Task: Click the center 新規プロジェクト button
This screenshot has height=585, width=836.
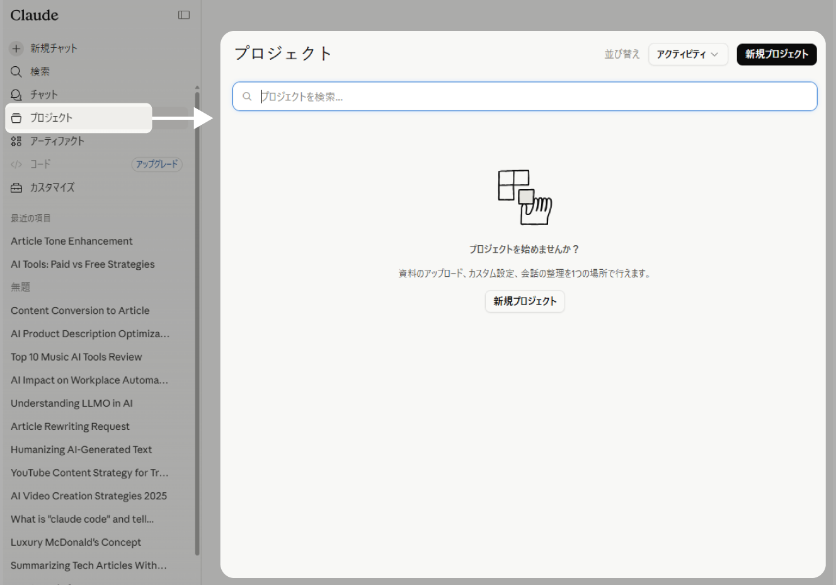Action: (x=525, y=301)
